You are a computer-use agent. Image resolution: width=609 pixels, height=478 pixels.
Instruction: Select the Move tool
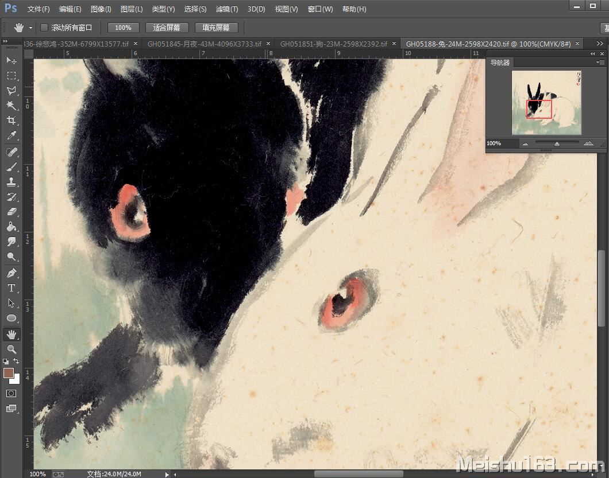(11, 60)
